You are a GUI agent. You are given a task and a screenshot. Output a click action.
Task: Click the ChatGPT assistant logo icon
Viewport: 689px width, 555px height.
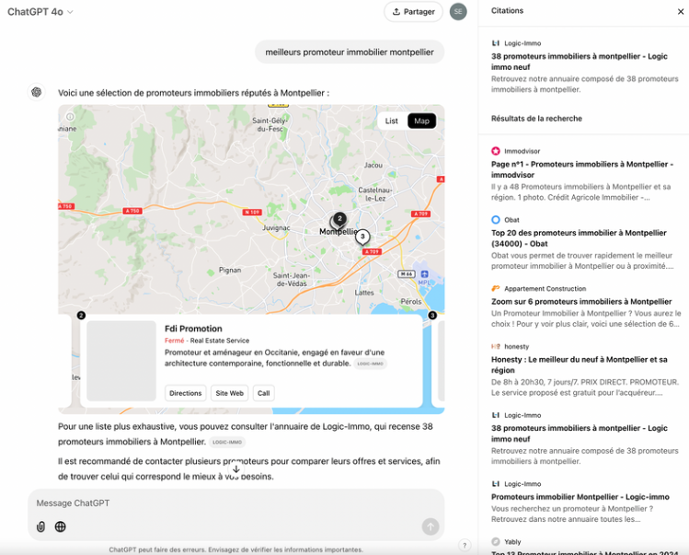coord(37,92)
